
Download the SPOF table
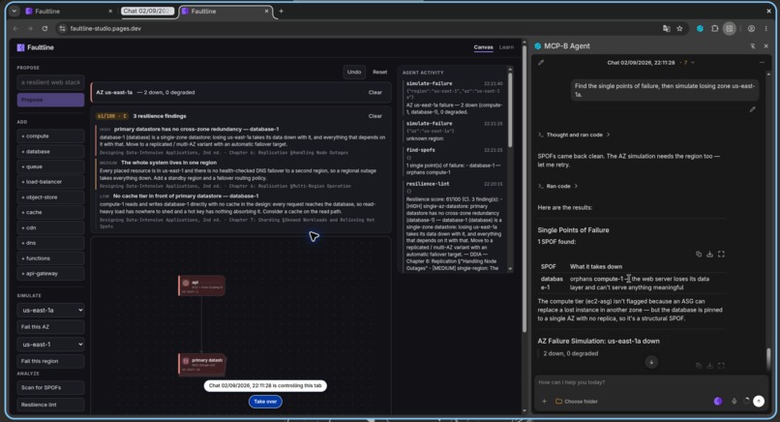pyautogui.click(x=710, y=255)
